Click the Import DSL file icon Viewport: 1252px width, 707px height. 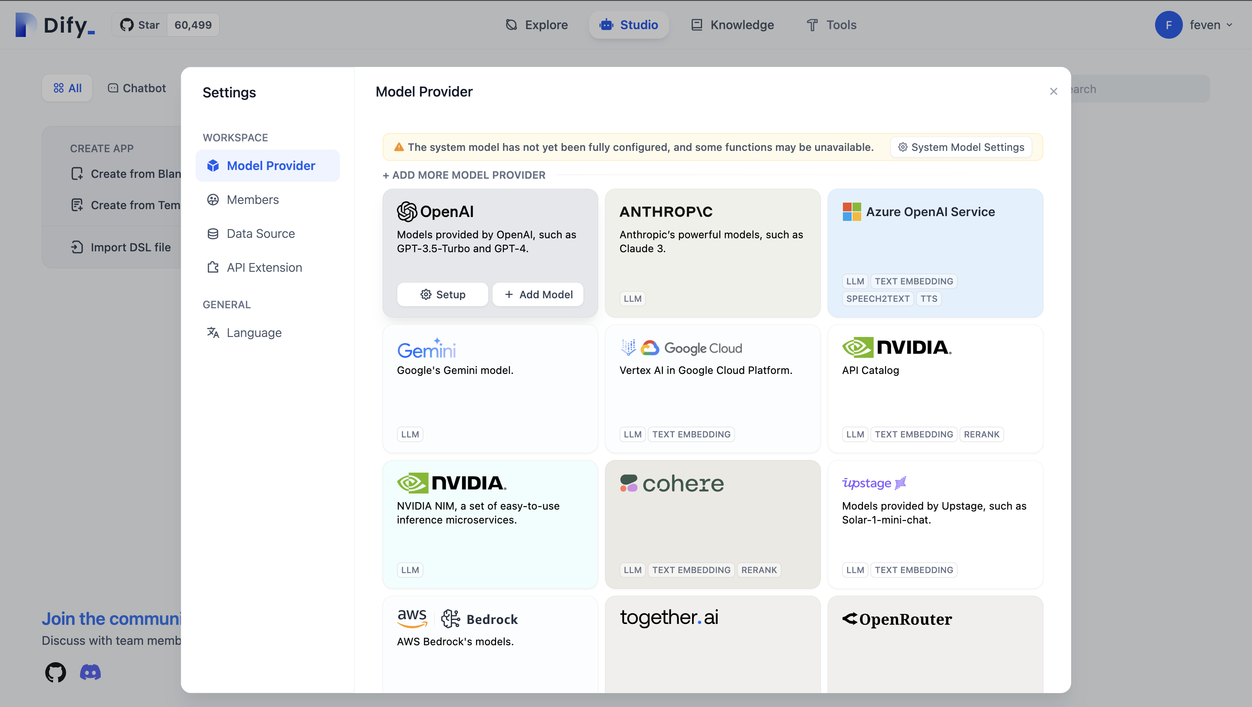pos(77,247)
